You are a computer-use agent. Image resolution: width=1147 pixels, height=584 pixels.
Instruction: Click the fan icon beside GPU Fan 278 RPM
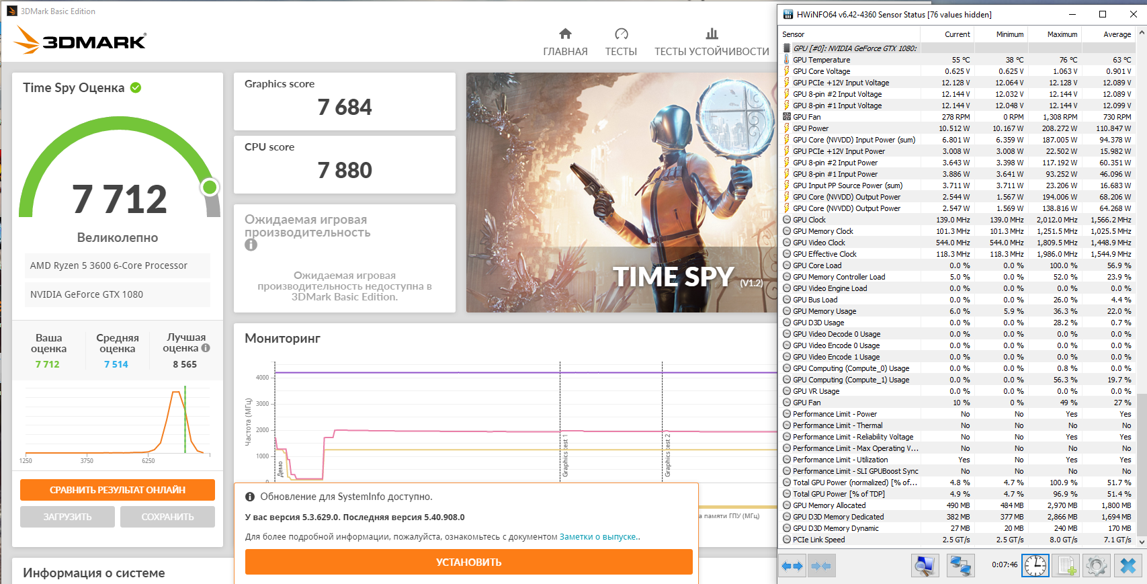(787, 117)
